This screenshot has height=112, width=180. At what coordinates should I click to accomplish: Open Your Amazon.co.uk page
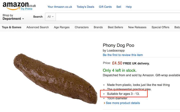pyautogui.click(x=60, y=7)
